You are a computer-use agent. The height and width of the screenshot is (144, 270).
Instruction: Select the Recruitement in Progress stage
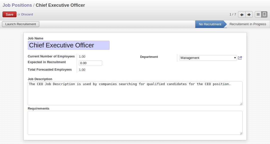[x=248, y=24]
